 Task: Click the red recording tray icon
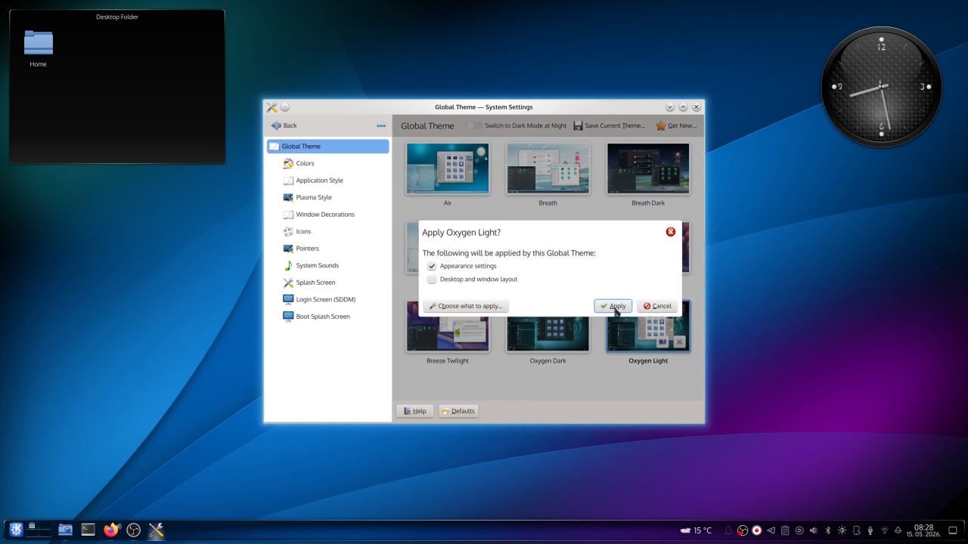tap(756, 530)
